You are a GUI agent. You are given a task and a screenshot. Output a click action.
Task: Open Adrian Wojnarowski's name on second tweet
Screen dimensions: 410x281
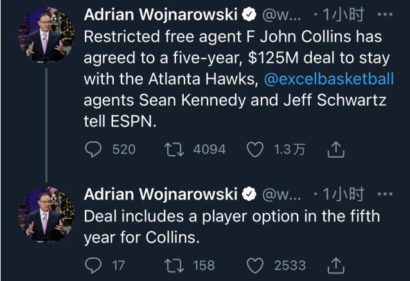click(165, 193)
